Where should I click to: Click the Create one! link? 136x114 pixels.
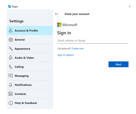[78, 48]
